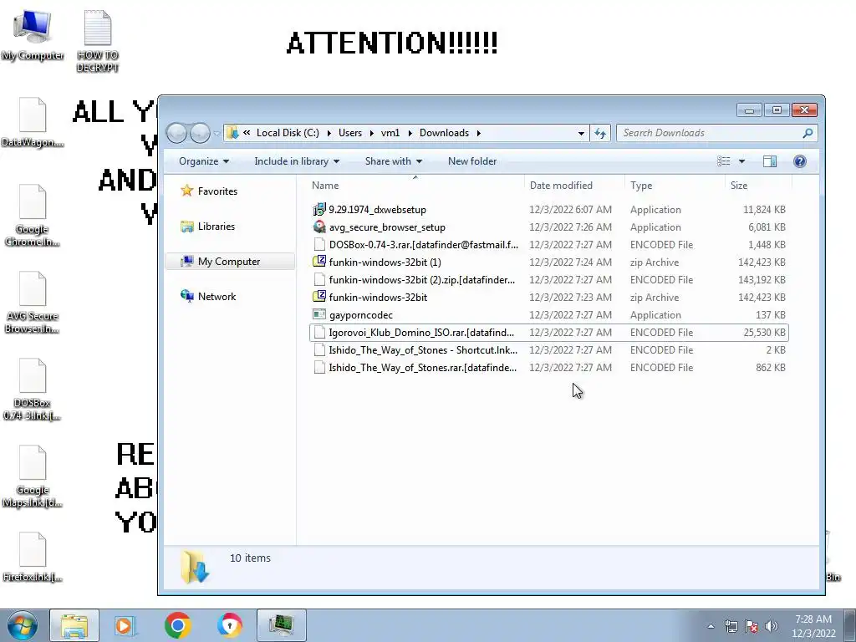The width and height of the screenshot is (856, 642).
Task: Select Ishido_The_Way_of_Stones - Shortcut.lnk file
Action: click(548, 350)
